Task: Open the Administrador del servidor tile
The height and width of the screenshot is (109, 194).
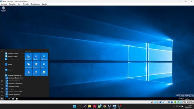Action: coord(28,57)
